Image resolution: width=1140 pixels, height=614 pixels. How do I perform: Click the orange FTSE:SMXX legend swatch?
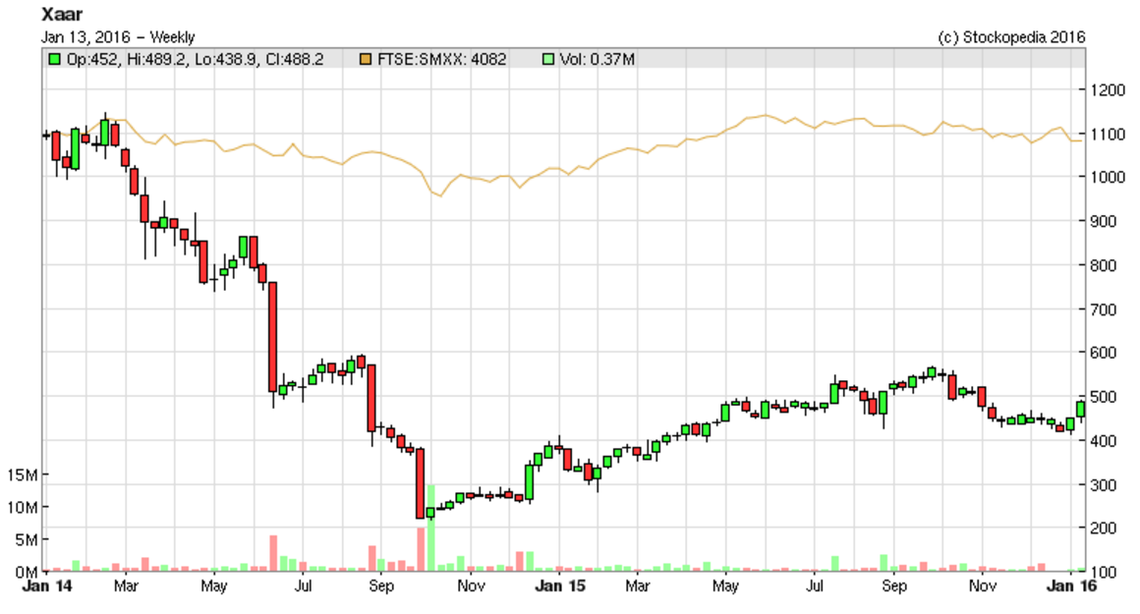(x=366, y=59)
